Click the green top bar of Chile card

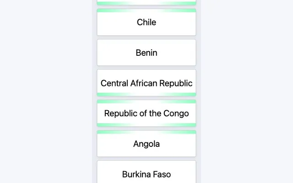tap(146, 11)
